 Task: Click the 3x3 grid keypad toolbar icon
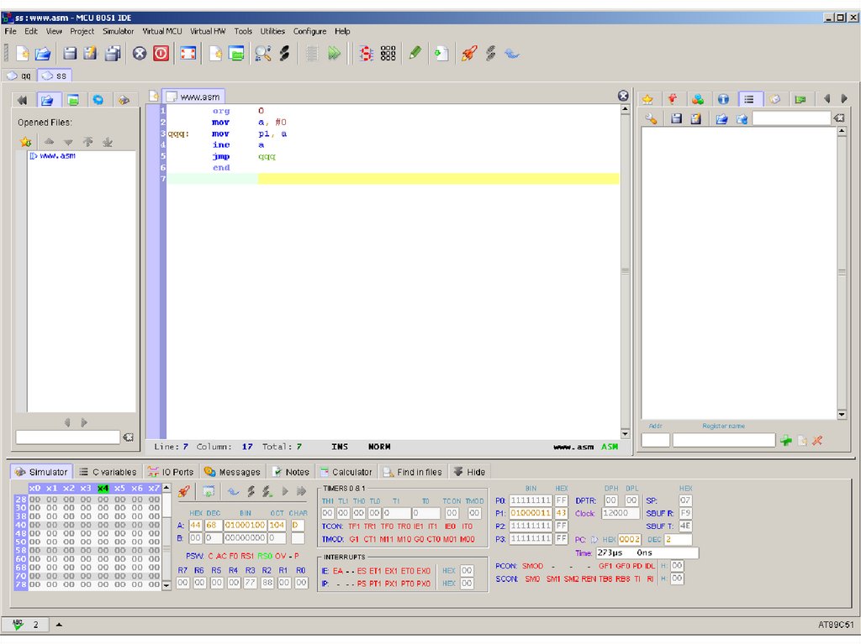pyautogui.click(x=388, y=53)
